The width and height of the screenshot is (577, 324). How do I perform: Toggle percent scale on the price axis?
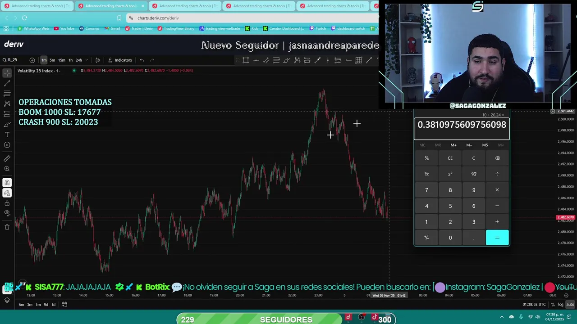click(x=553, y=305)
